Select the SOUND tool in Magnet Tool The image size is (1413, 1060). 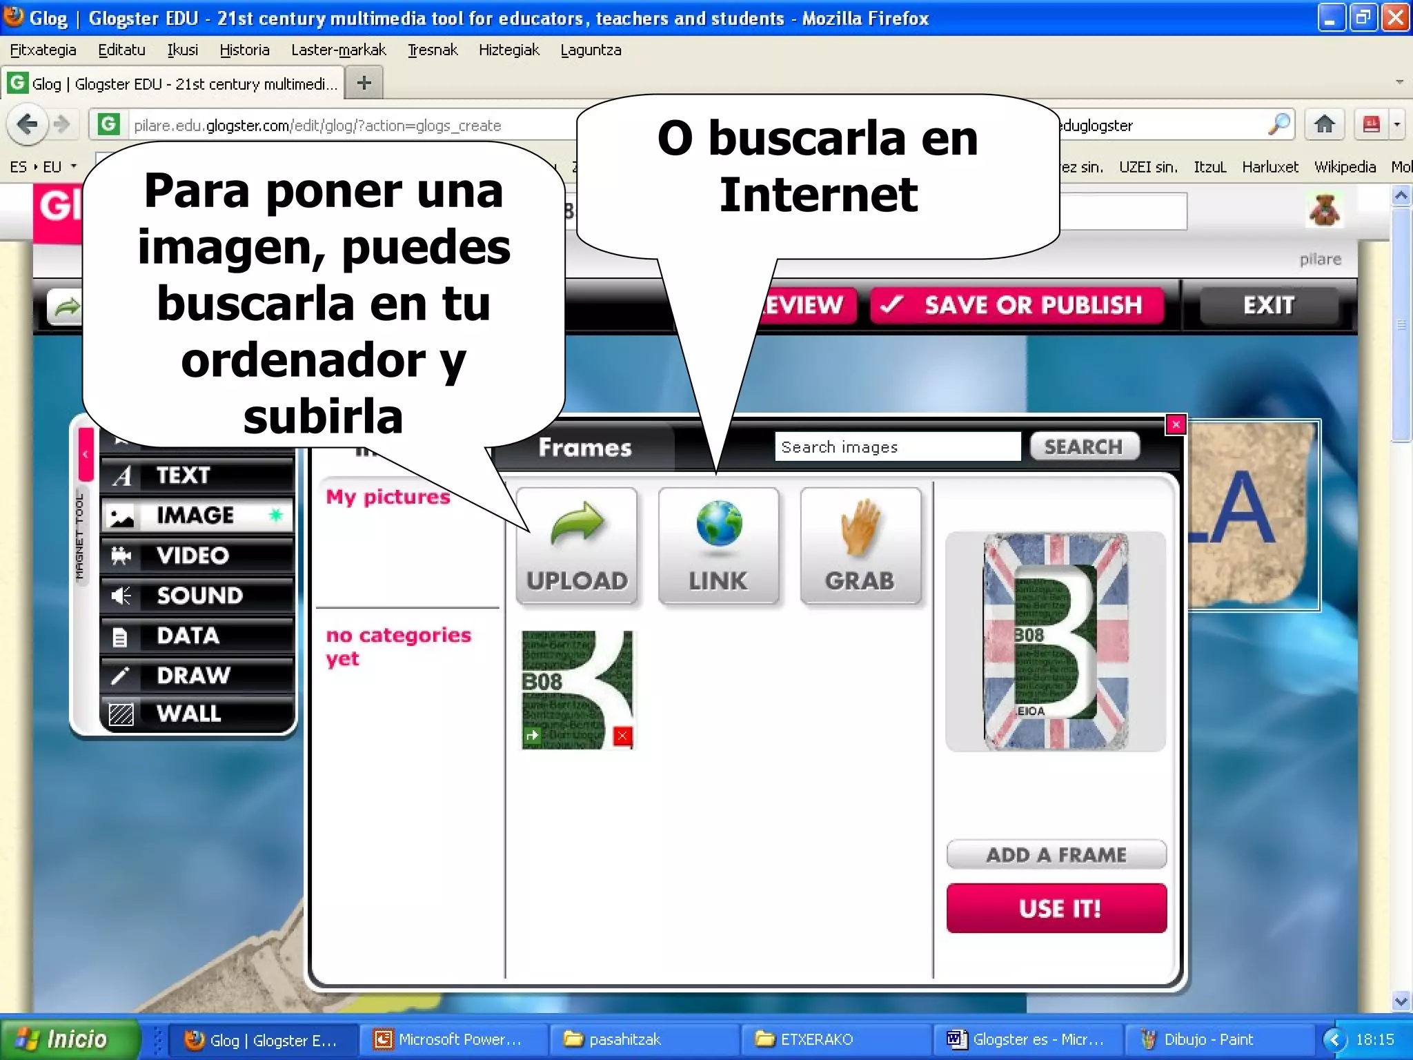click(x=197, y=595)
